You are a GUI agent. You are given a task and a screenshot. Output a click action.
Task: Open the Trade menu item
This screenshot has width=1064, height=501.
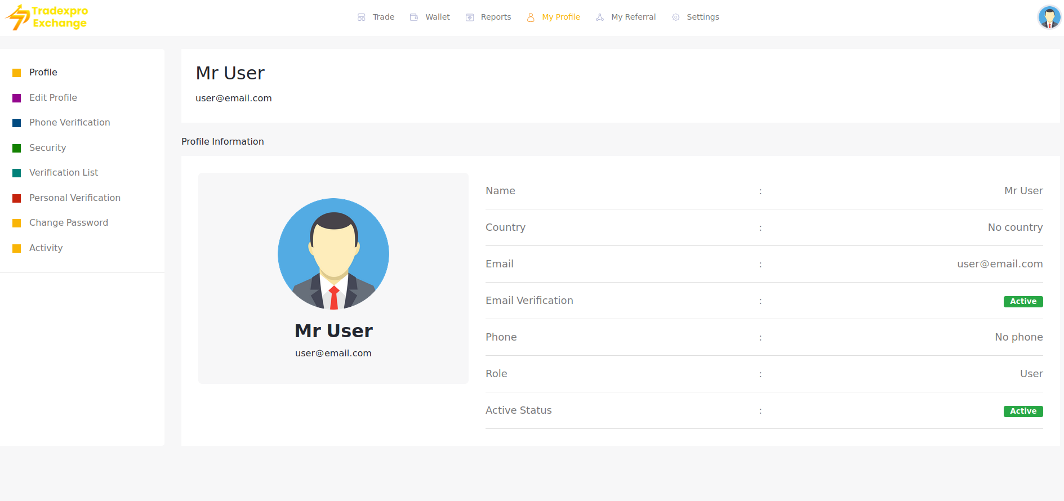point(383,17)
